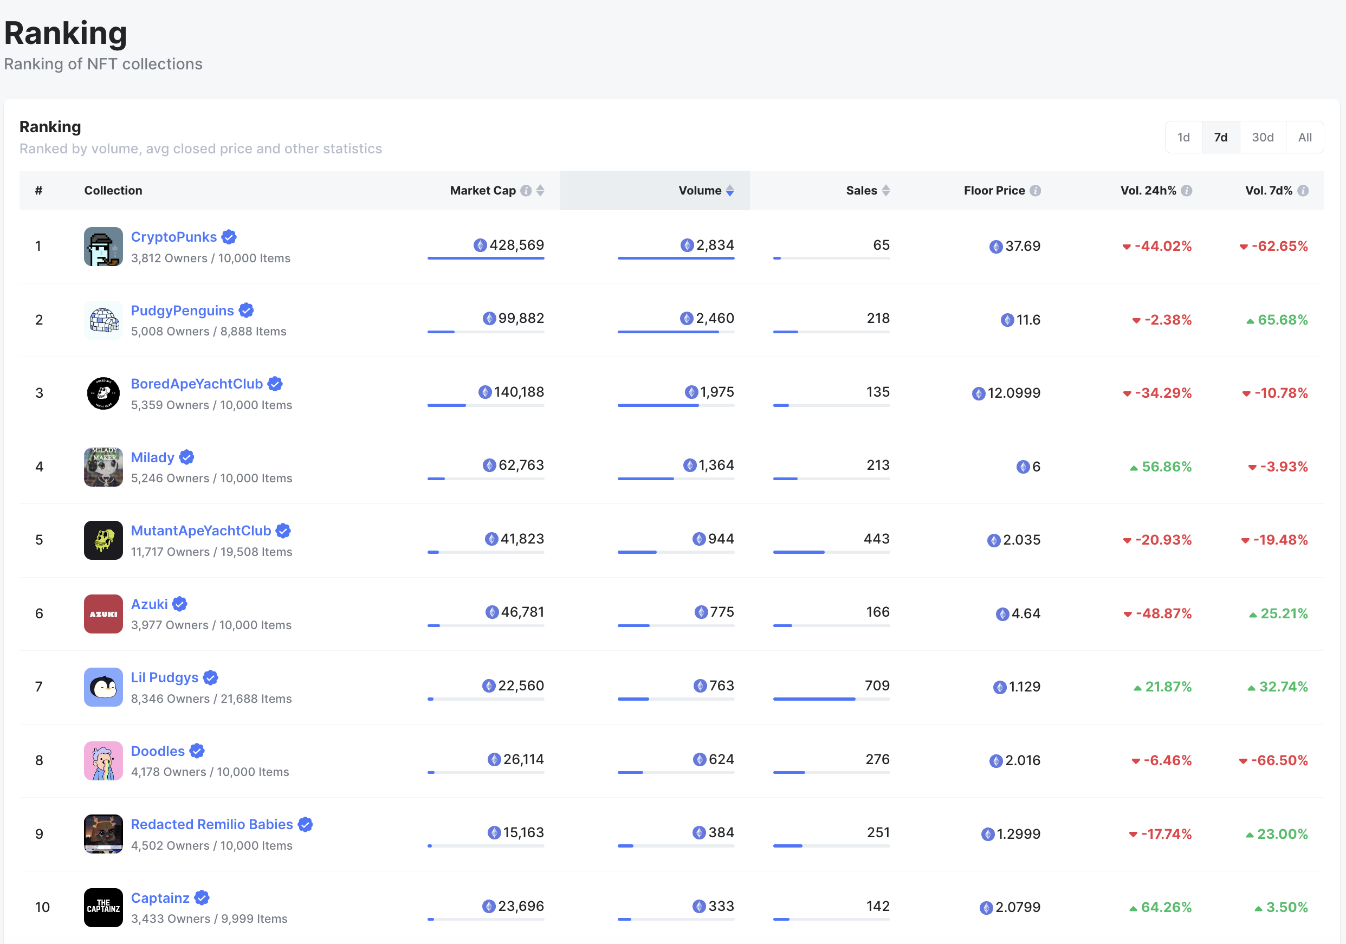Screen dimensions: 1346x944
Task: Click the Doodles verified badge
Action: click(x=197, y=751)
